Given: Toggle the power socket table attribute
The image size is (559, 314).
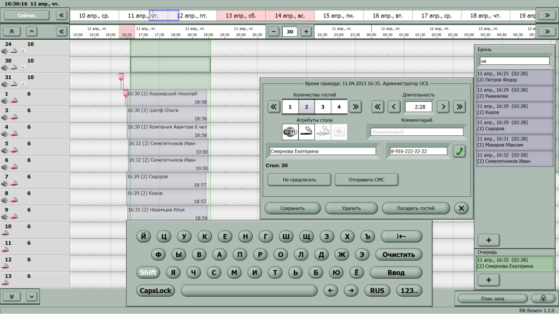Looking at the screenshot, I should (339, 132).
